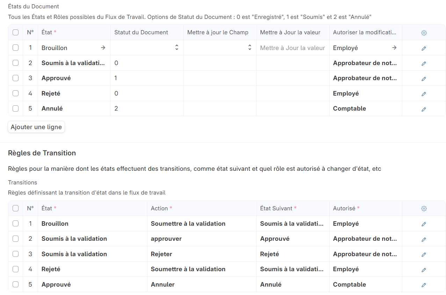Open states table column settings gear
446x295 pixels.
click(424, 33)
